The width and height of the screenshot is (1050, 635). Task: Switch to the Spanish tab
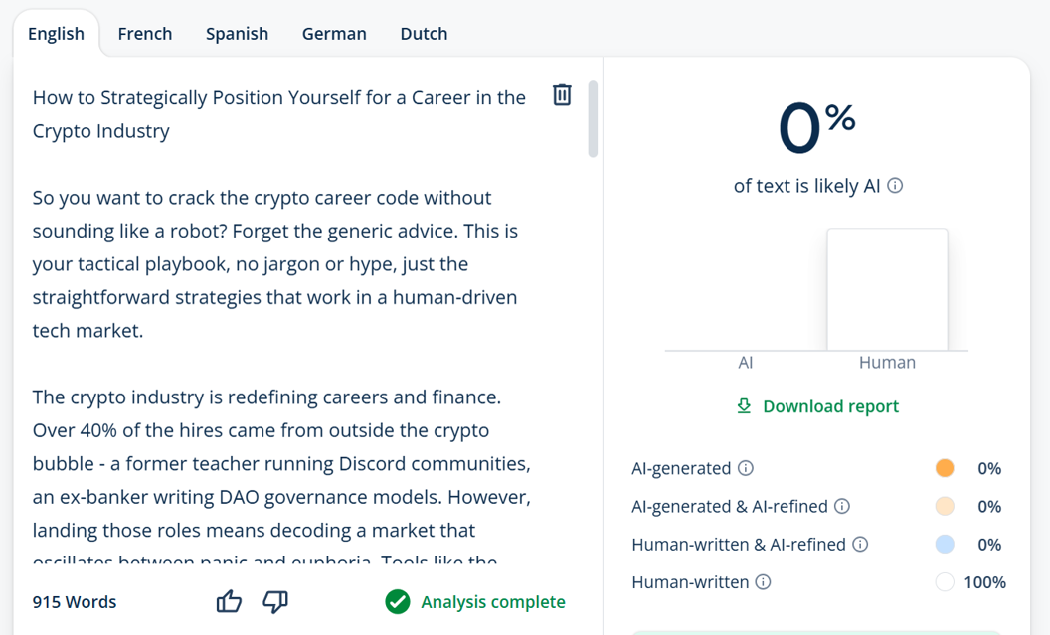(x=237, y=34)
